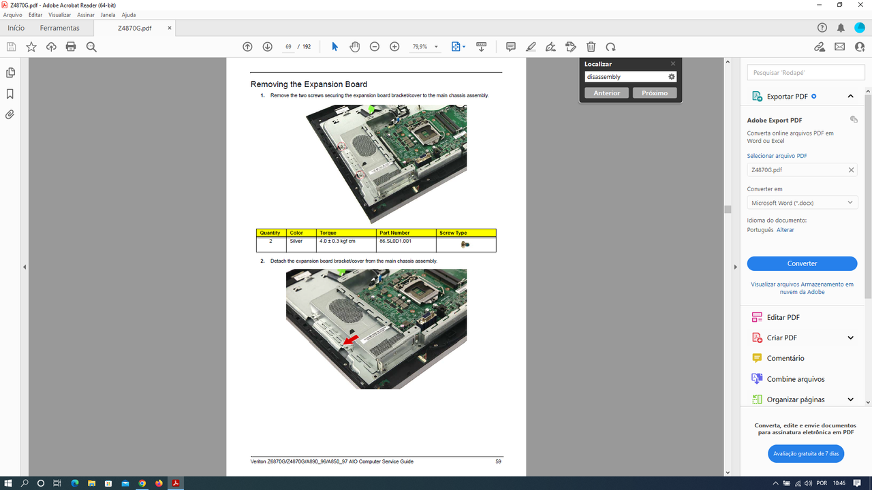Print the document using printer icon

(71, 47)
